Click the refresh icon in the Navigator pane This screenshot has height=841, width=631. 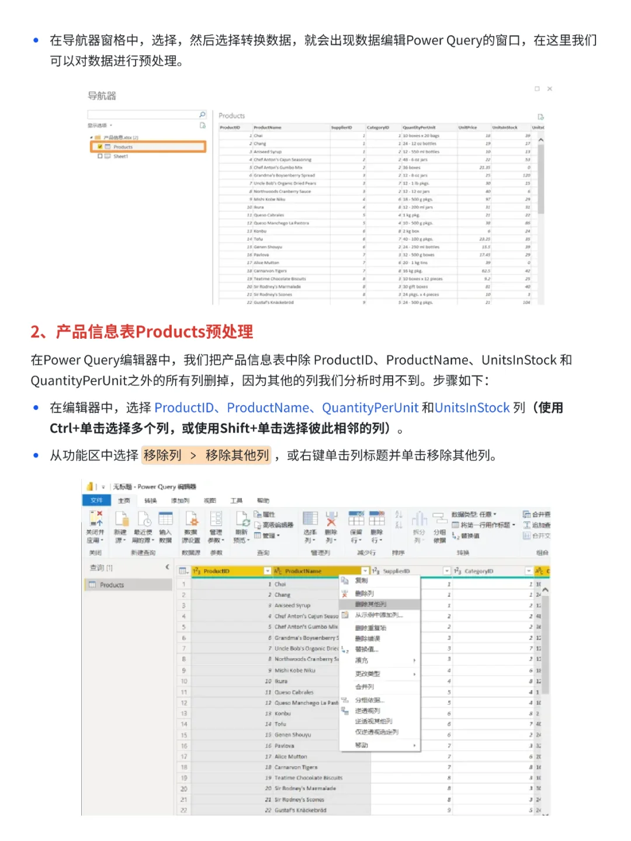coord(202,124)
